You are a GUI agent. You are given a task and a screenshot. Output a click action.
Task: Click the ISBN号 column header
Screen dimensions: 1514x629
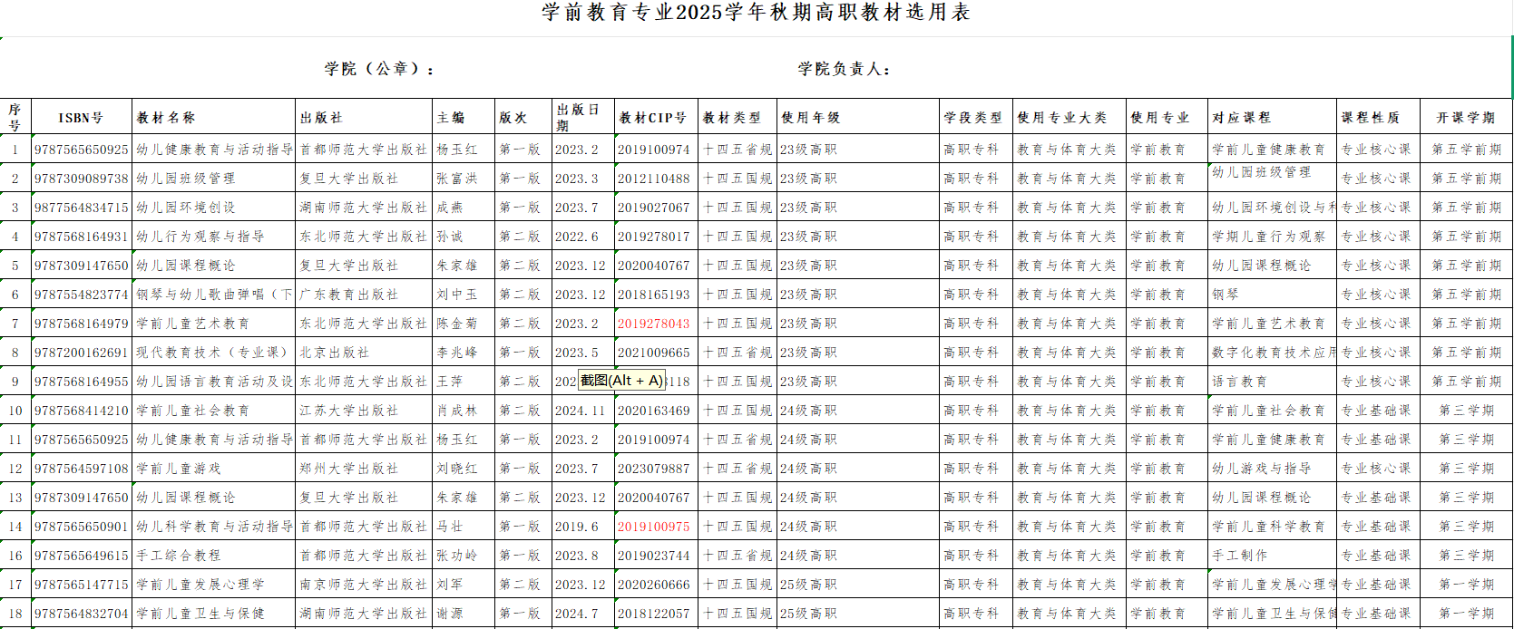pyautogui.click(x=81, y=118)
